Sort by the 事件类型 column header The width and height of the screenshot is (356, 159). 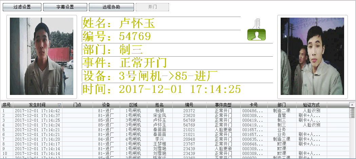point(223,105)
